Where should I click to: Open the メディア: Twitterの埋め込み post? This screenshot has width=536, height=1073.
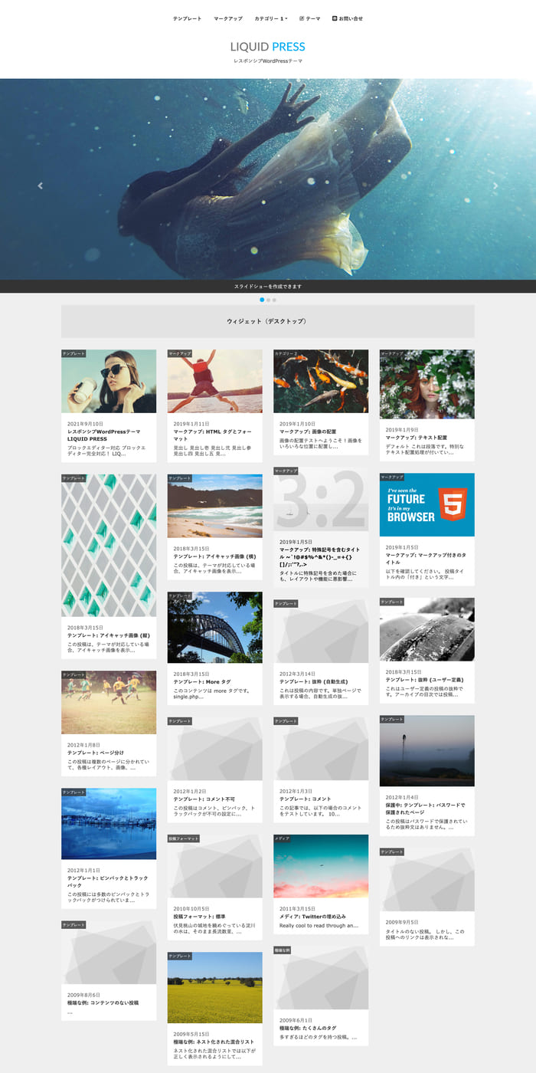click(312, 916)
